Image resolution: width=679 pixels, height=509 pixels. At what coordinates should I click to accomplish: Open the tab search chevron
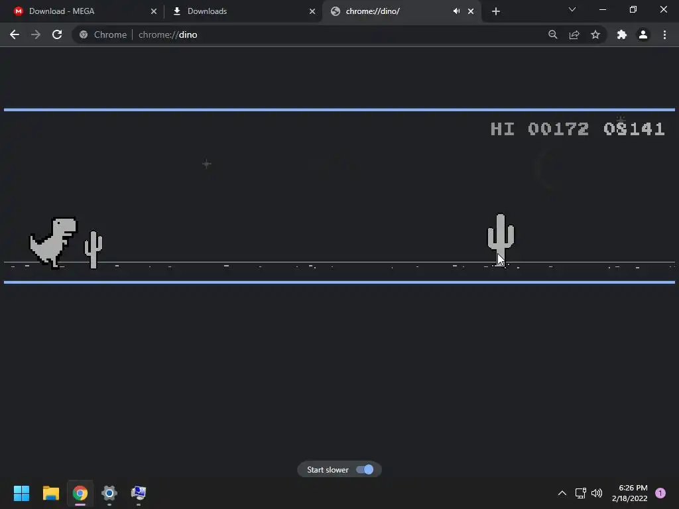pyautogui.click(x=572, y=9)
